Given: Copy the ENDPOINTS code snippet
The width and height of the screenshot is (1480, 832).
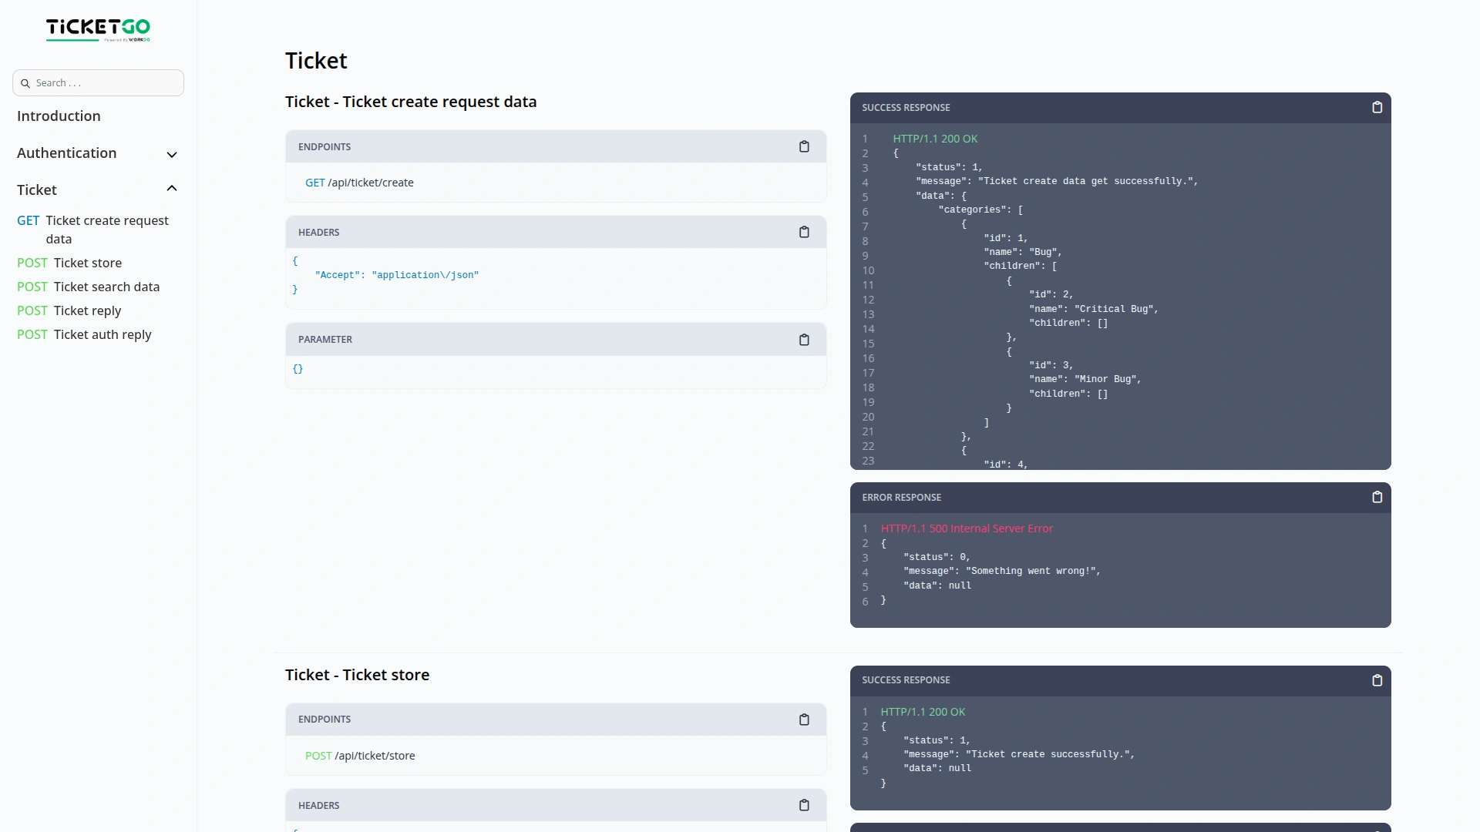Looking at the screenshot, I should coord(805,146).
